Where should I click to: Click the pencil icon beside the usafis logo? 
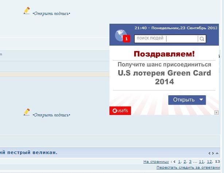27,112
